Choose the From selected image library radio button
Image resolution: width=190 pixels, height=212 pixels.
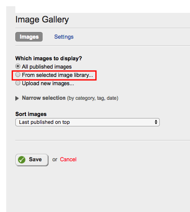(18, 75)
